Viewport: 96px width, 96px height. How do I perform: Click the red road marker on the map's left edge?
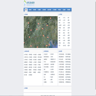24,43
